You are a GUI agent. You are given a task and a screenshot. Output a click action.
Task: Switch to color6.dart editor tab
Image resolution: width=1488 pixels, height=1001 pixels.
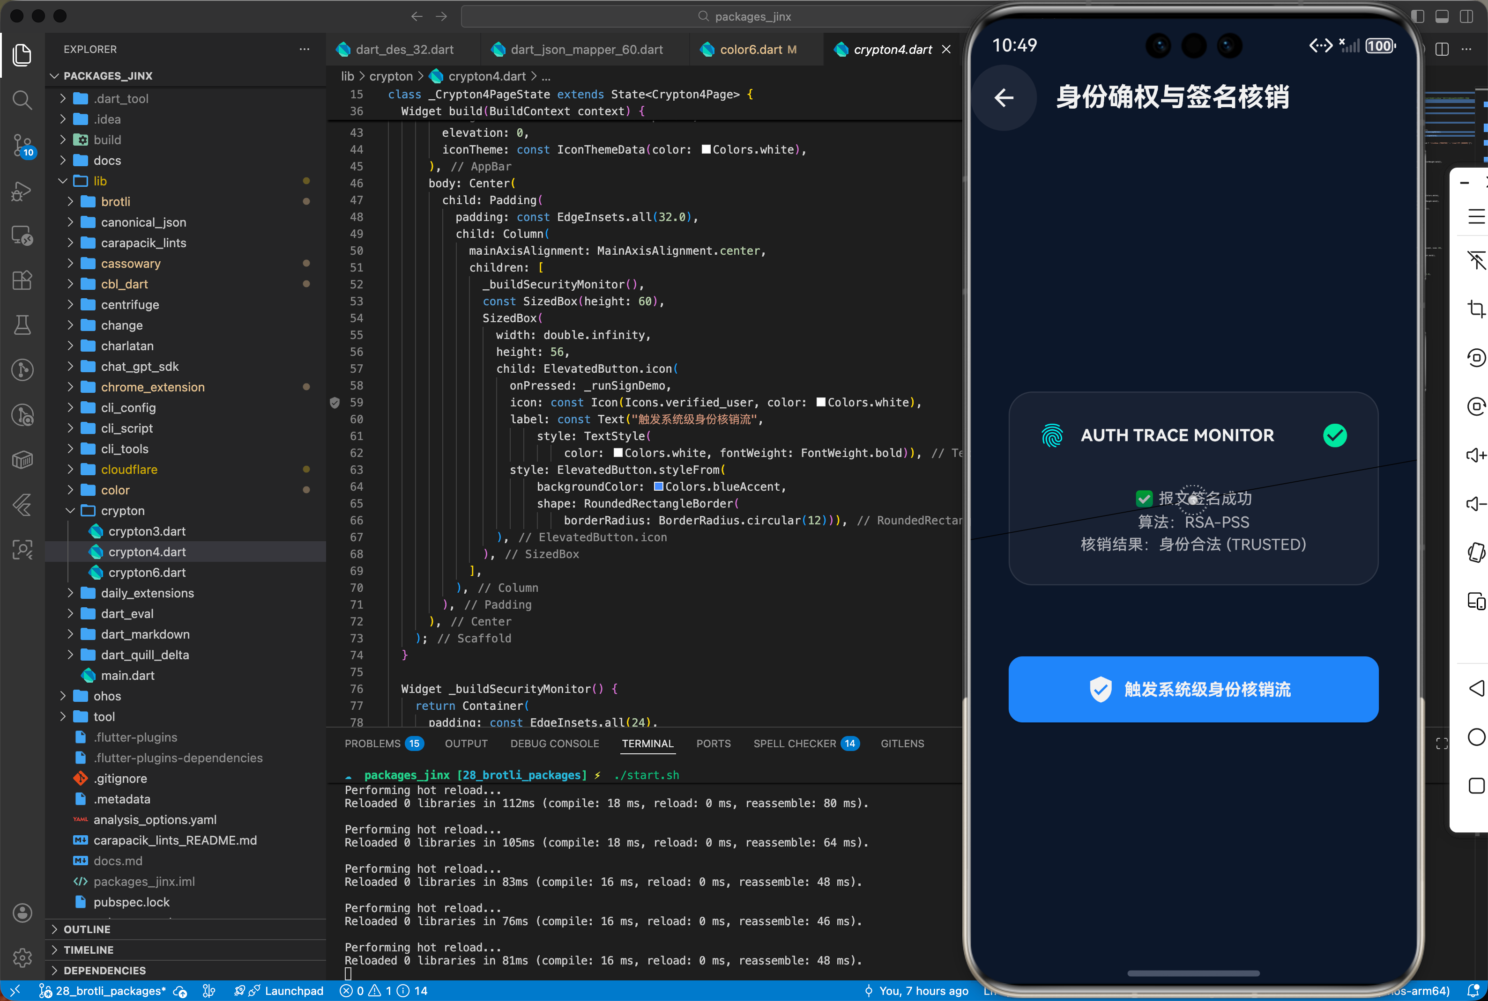(x=751, y=50)
